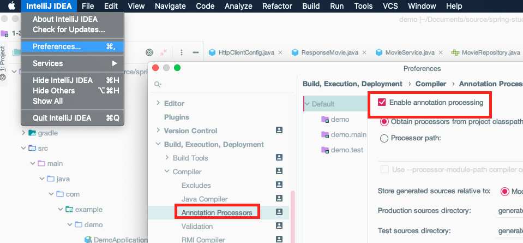Click the MovieRepository.java interface icon
This screenshot has height=243, width=523.
[455, 52]
